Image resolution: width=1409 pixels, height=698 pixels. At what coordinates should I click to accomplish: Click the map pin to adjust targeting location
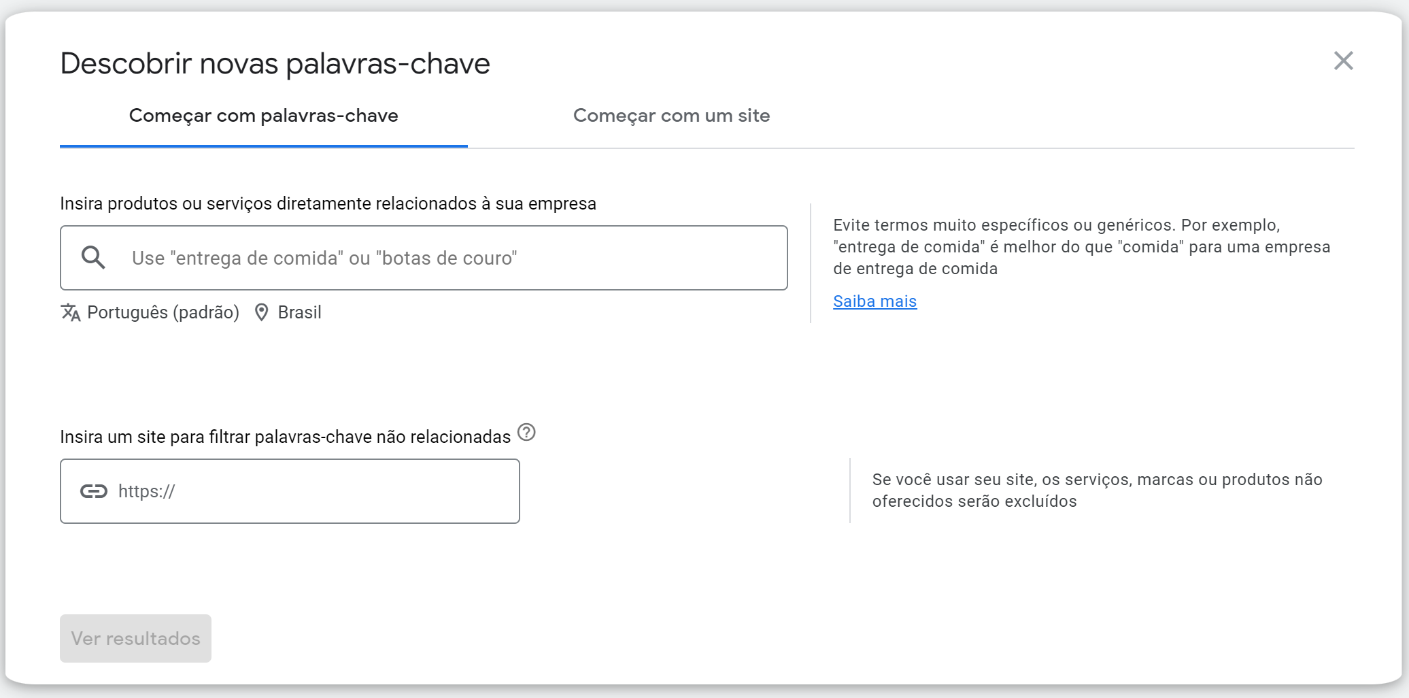click(x=262, y=312)
